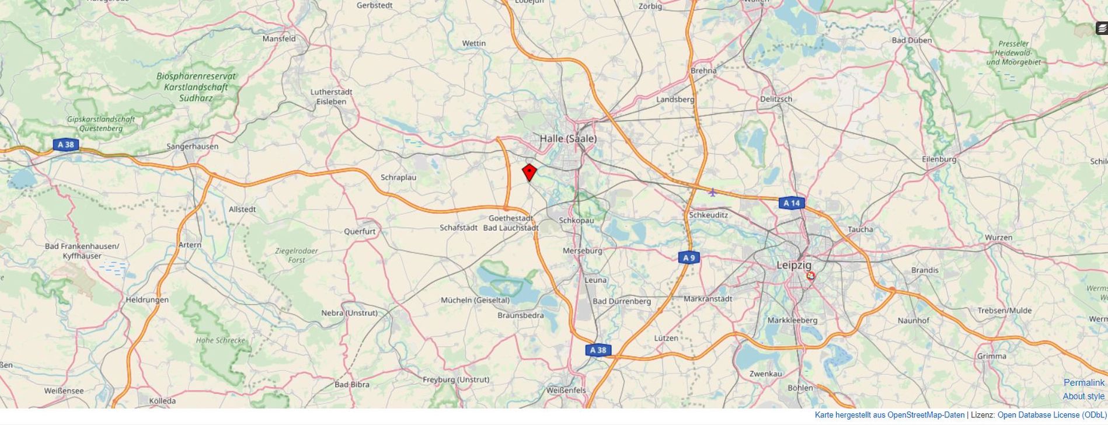
Task: Click the red location marker near Halle
Action: pyautogui.click(x=529, y=172)
